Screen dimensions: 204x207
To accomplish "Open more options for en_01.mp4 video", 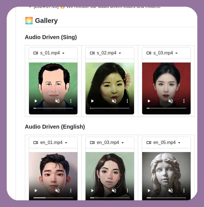I will (x=71, y=191).
